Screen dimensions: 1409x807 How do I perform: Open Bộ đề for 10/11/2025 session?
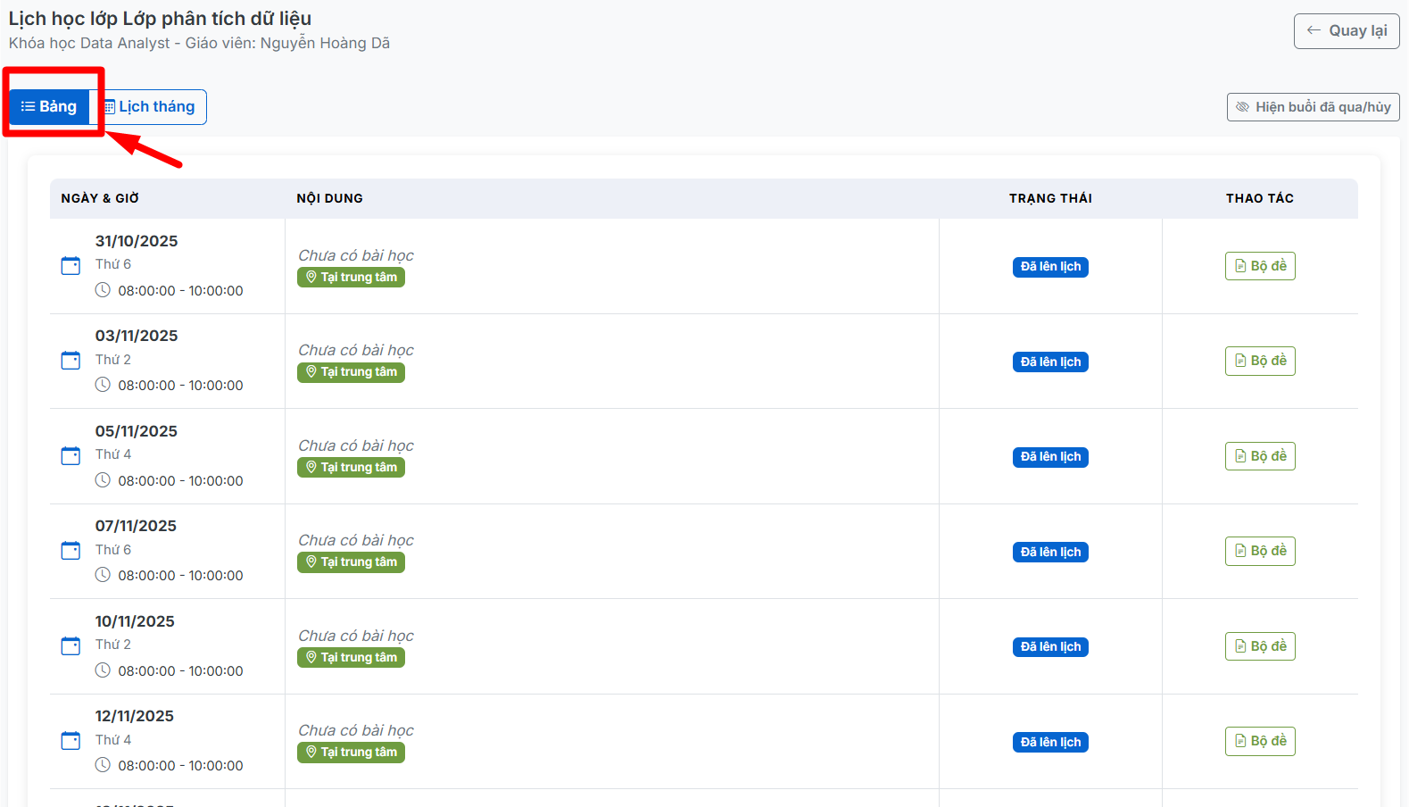(1259, 646)
